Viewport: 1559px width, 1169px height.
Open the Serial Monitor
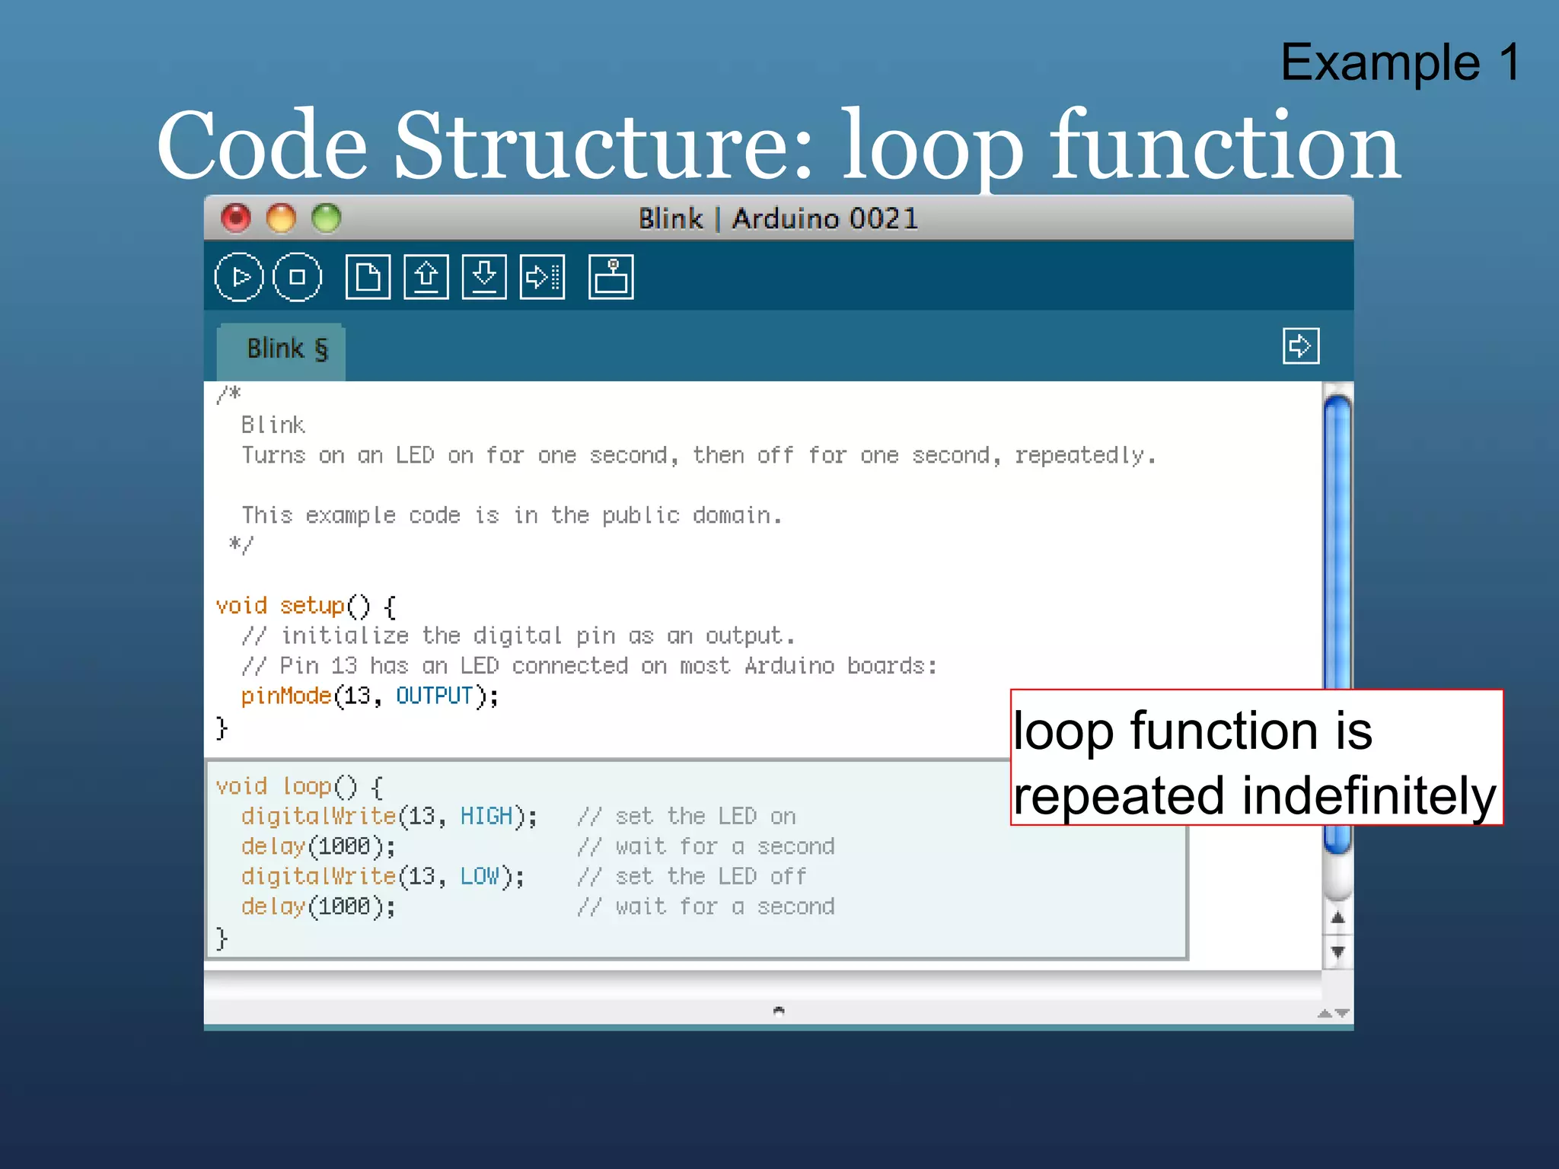pyautogui.click(x=611, y=277)
